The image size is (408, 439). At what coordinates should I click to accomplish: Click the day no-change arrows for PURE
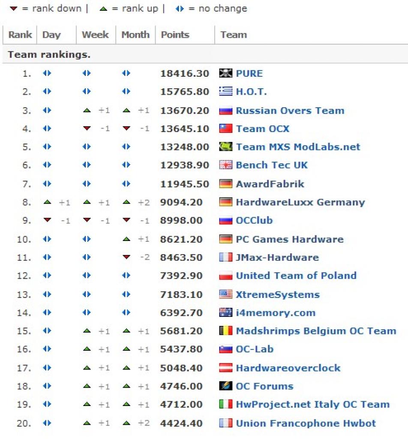(x=47, y=73)
